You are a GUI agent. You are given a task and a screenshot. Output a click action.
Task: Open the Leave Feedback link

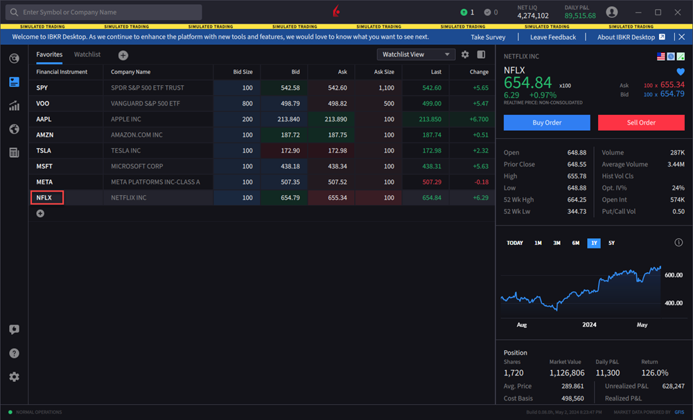(553, 37)
